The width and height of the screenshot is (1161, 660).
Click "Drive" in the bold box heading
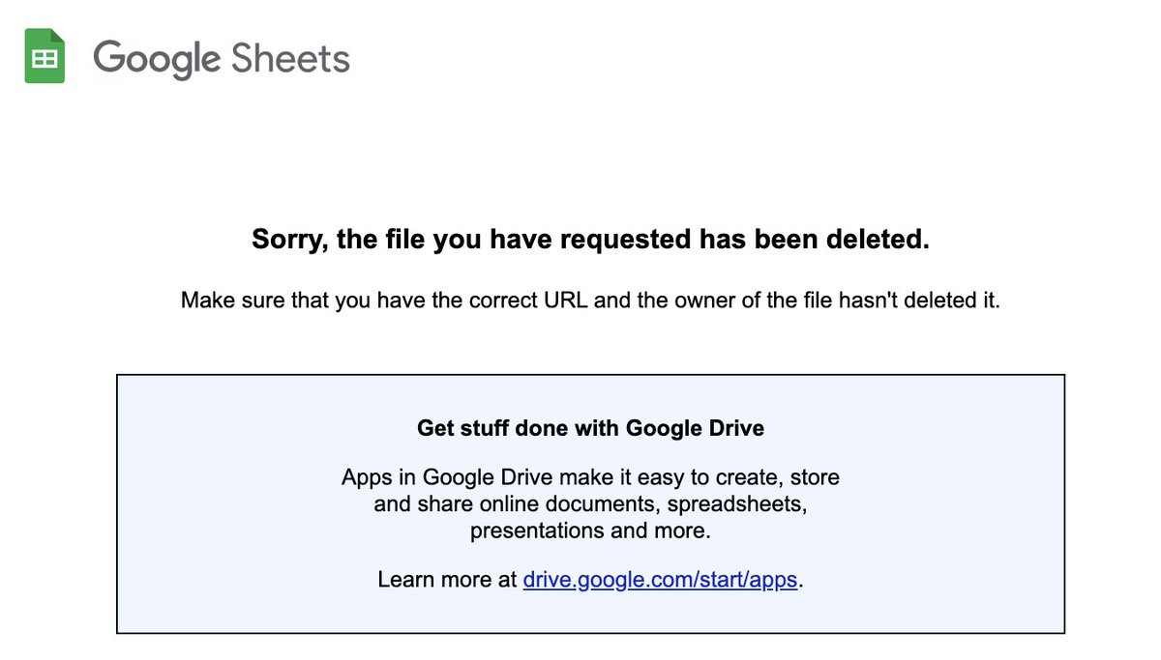[735, 428]
